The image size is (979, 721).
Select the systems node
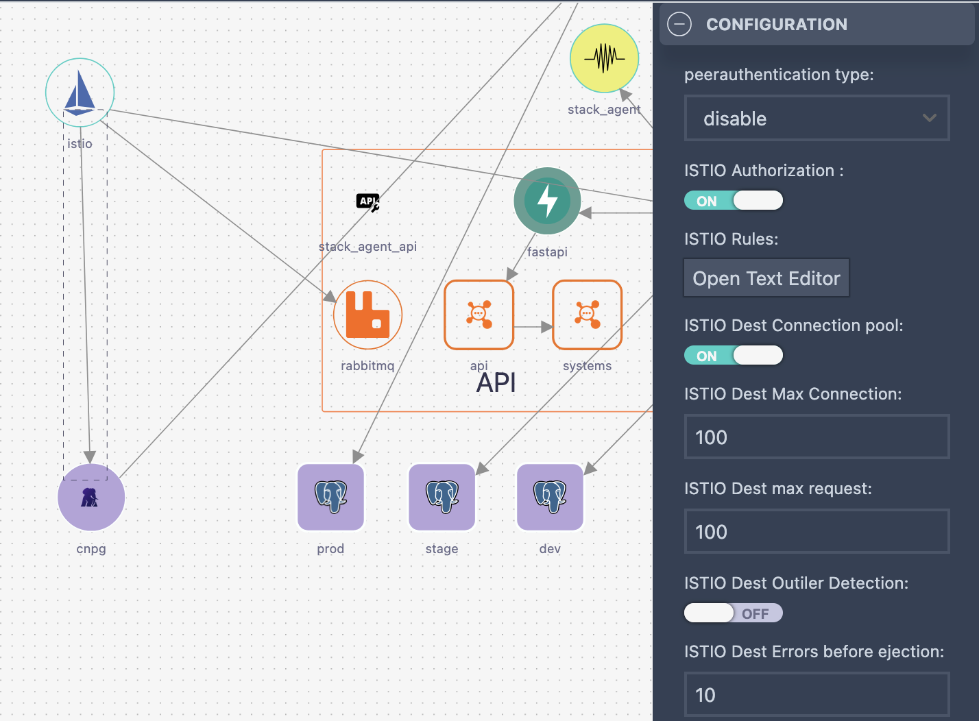[x=587, y=315]
